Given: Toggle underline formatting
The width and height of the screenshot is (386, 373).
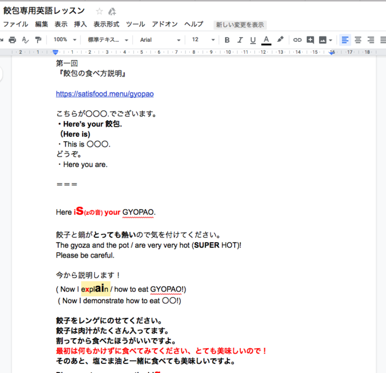Looking at the screenshot, I should click(253, 40).
